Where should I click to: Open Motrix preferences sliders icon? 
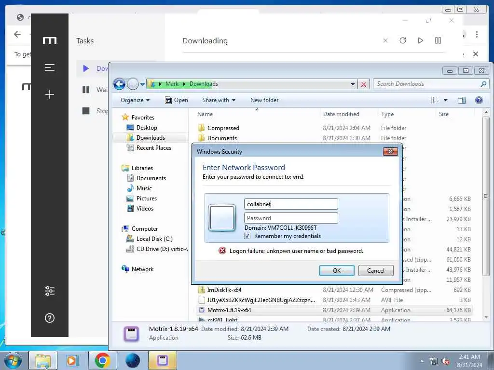click(50, 291)
